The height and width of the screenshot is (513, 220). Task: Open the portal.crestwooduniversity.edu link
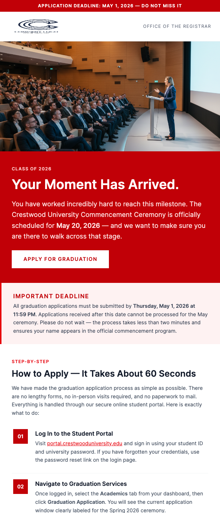(84, 443)
